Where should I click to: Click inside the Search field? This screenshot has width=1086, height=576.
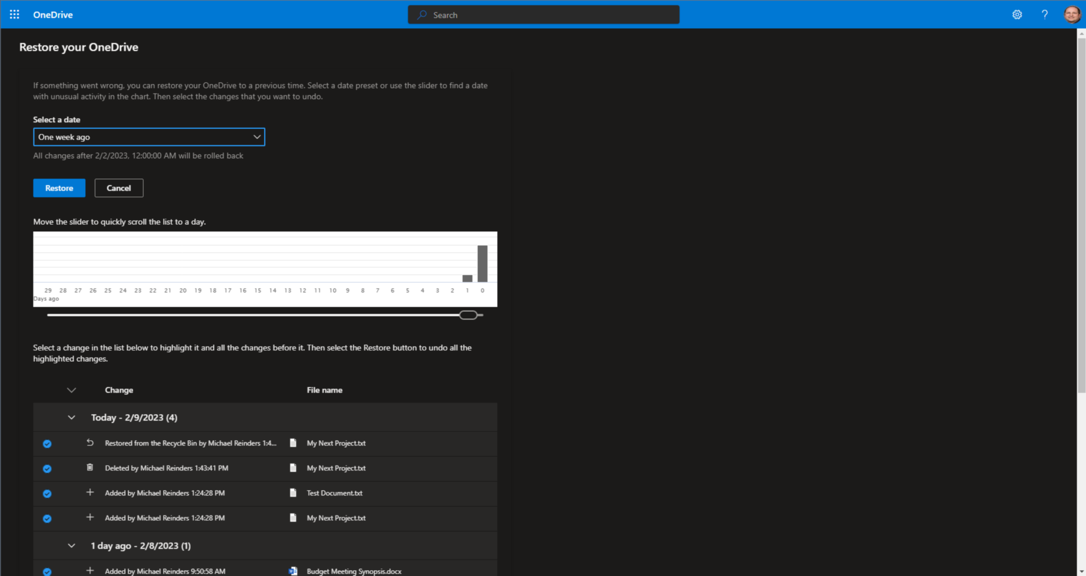click(x=543, y=14)
